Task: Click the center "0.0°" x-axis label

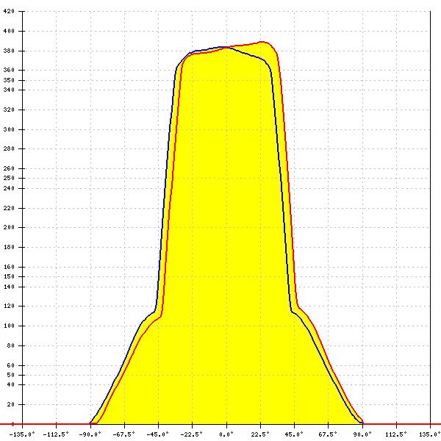Action: [x=226, y=434]
